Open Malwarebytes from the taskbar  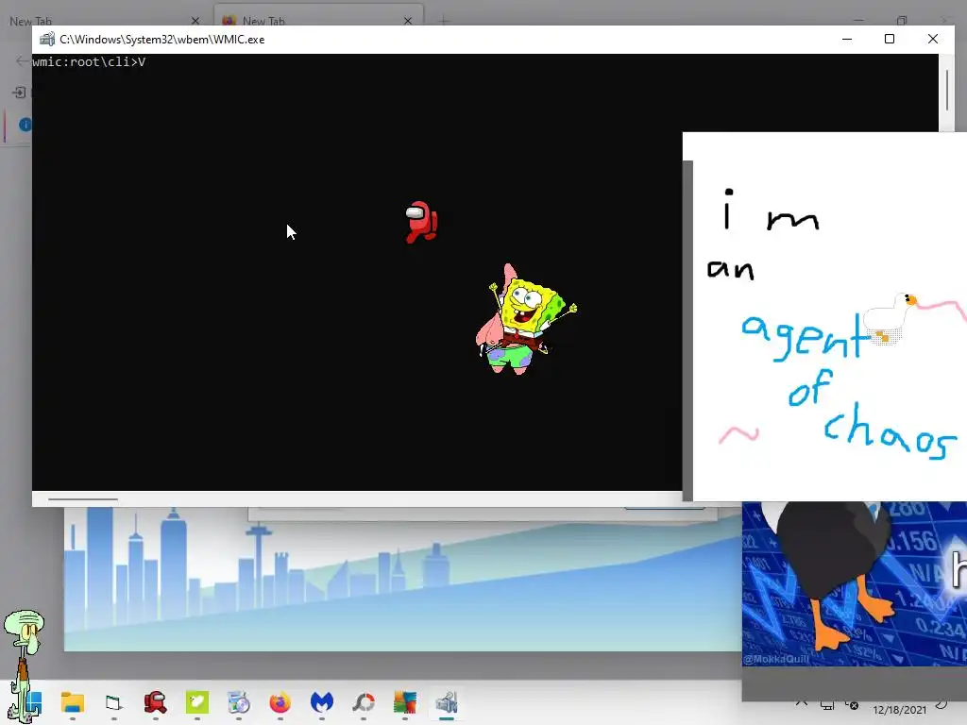click(321, 702)
